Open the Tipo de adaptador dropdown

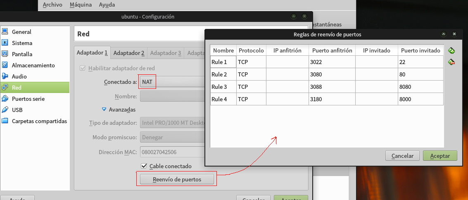pyautogui.click(x=172, y=123)
